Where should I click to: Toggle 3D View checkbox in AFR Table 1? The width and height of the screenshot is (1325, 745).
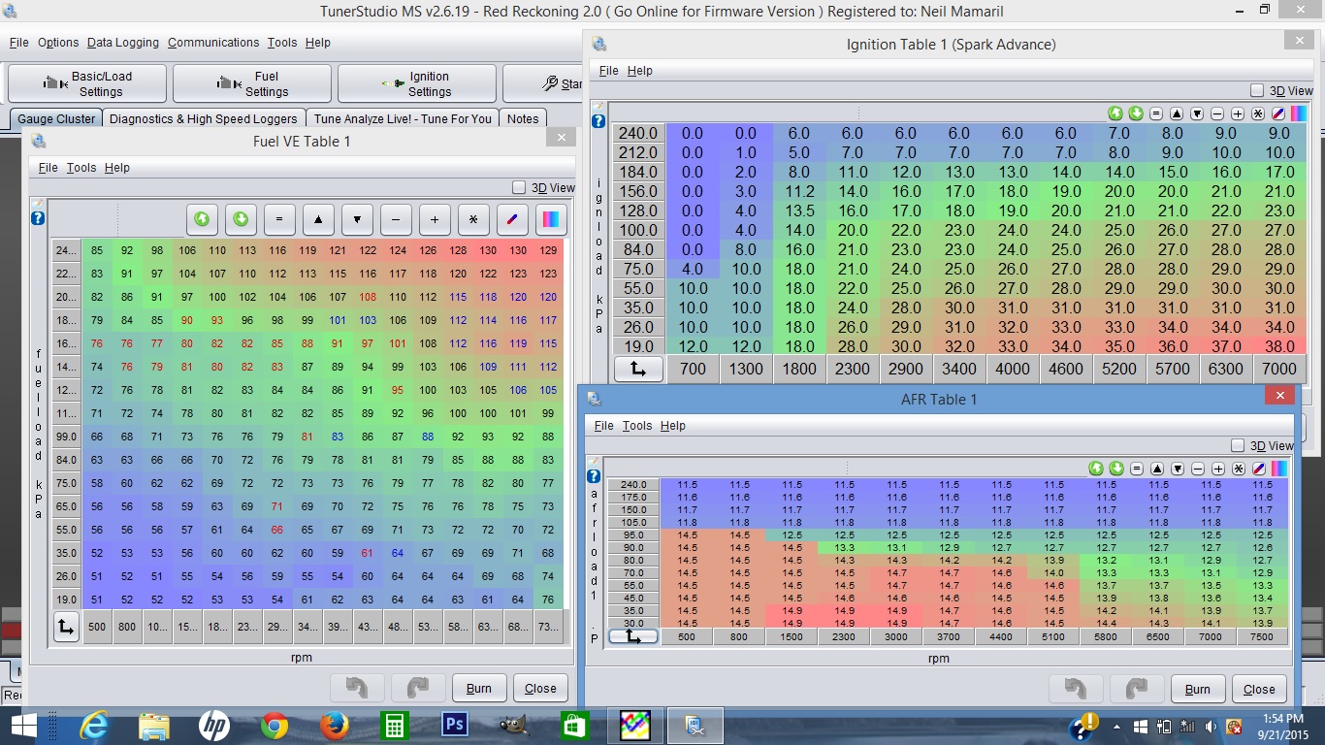[x=1237, y=445]
